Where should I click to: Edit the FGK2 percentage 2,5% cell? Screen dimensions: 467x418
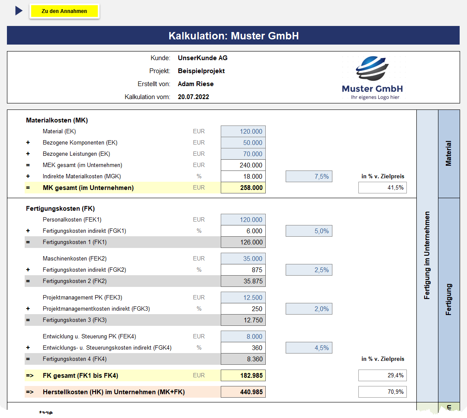tap(309, 270)
